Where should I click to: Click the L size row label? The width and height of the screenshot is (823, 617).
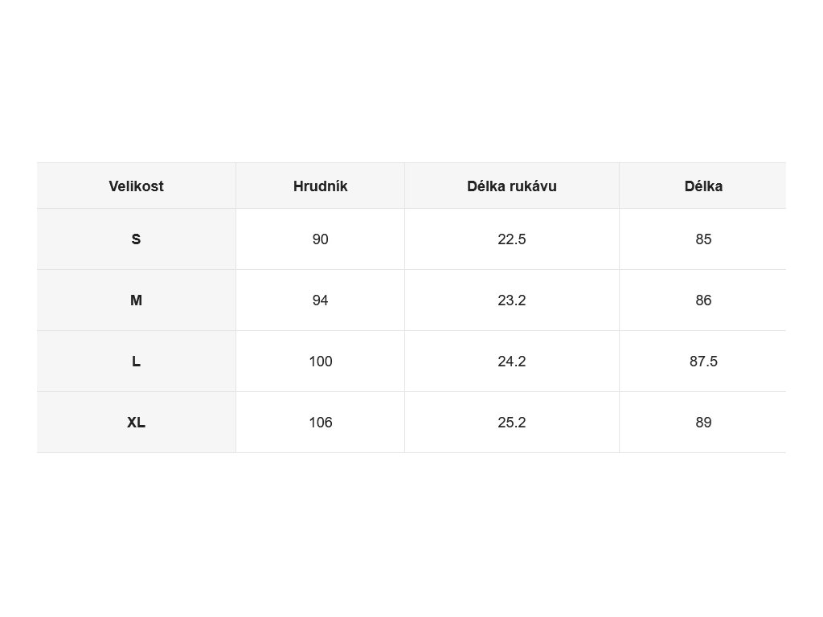coord(136,362)
